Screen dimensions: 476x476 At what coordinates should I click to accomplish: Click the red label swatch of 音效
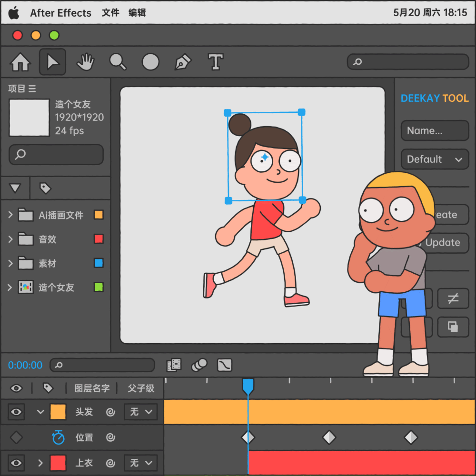99,239
